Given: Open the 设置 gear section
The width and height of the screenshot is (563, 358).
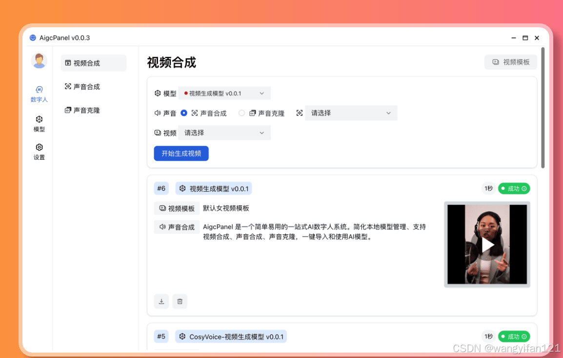Looking at the screenshot, I should [x=39, y=152].
